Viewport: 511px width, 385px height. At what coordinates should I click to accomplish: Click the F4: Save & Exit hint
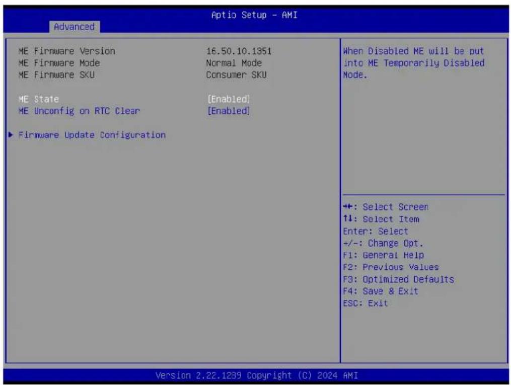point(380,291)
